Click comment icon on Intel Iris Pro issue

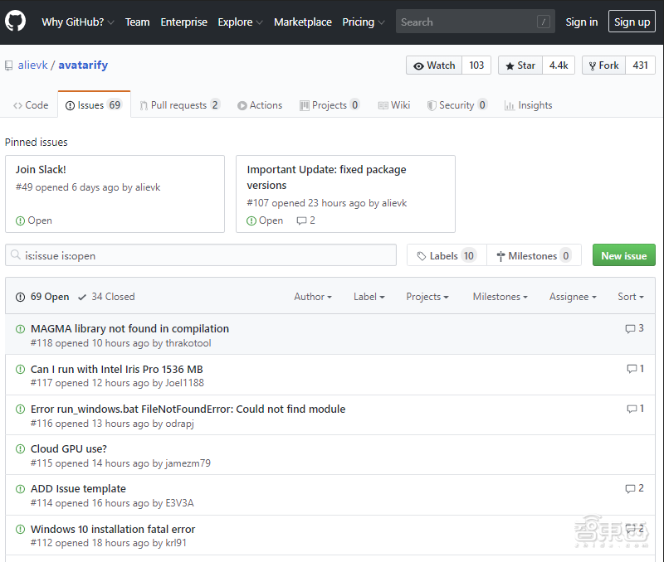[x=632, y=369]
